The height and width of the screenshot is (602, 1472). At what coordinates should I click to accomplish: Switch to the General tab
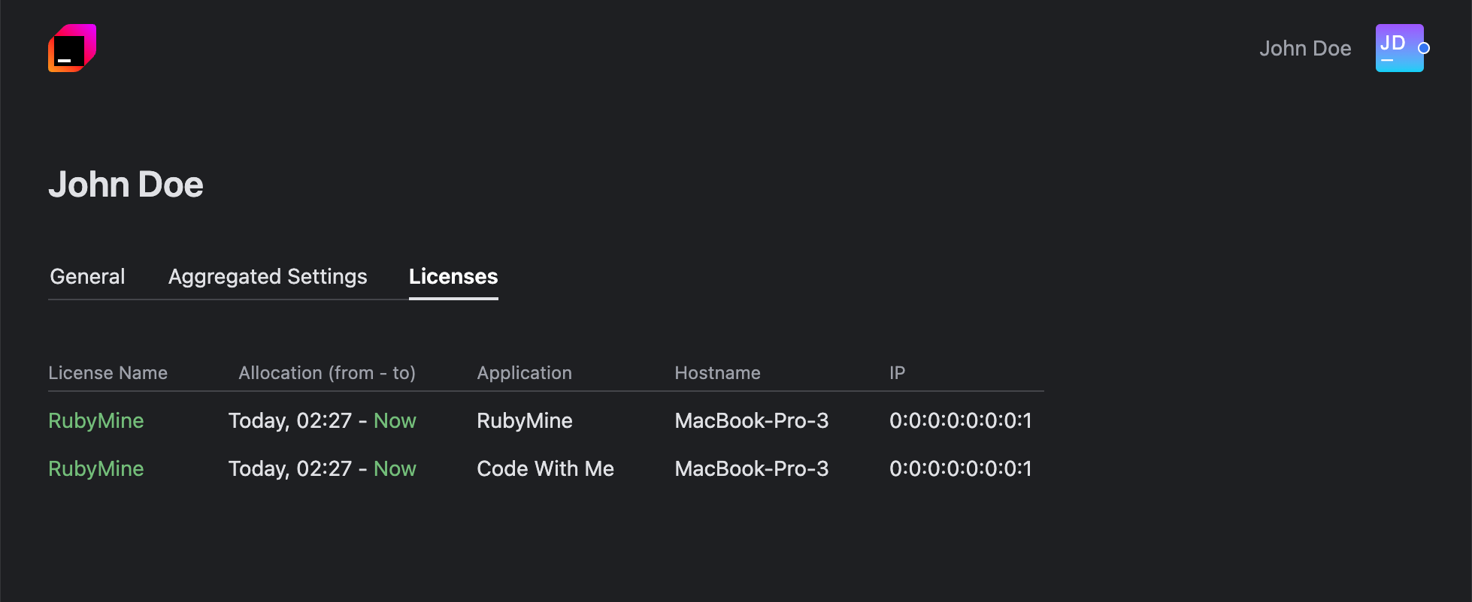point(86,276)
